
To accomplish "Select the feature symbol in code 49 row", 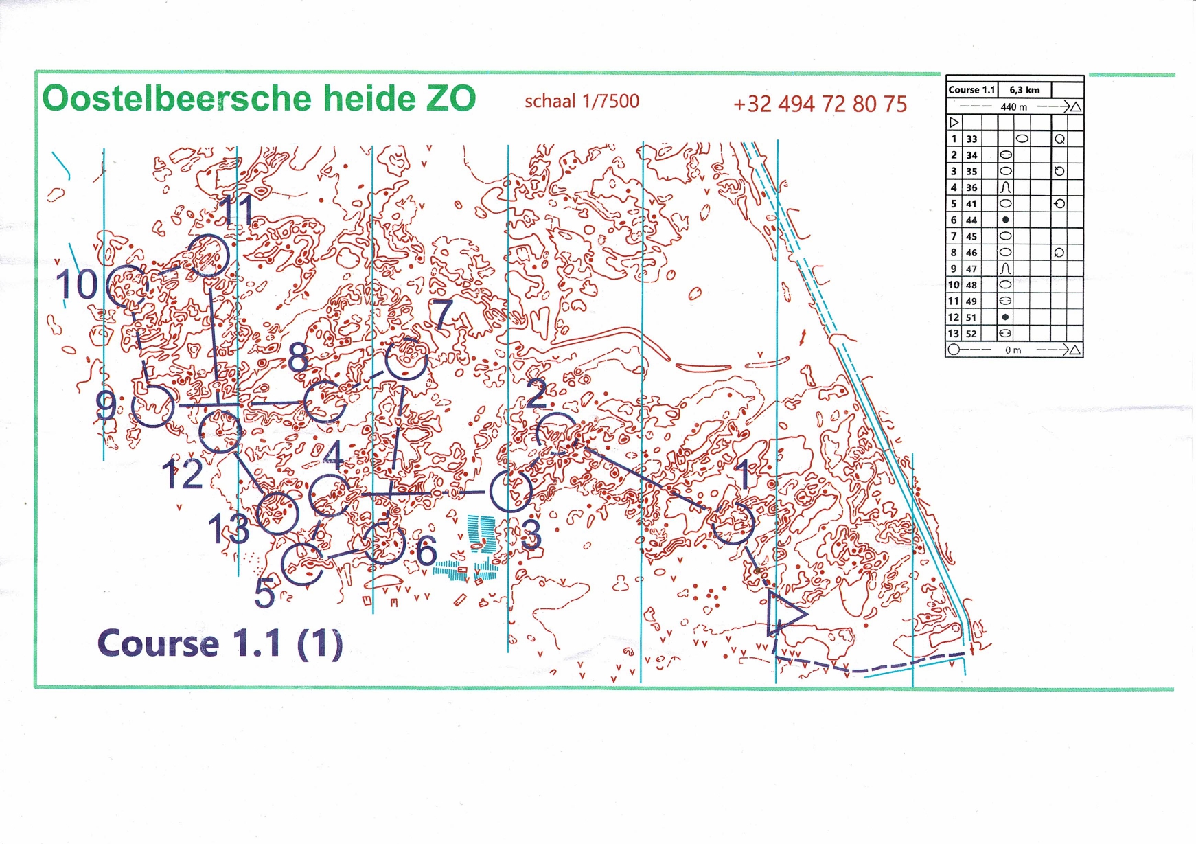I will tap(1006, 301).
